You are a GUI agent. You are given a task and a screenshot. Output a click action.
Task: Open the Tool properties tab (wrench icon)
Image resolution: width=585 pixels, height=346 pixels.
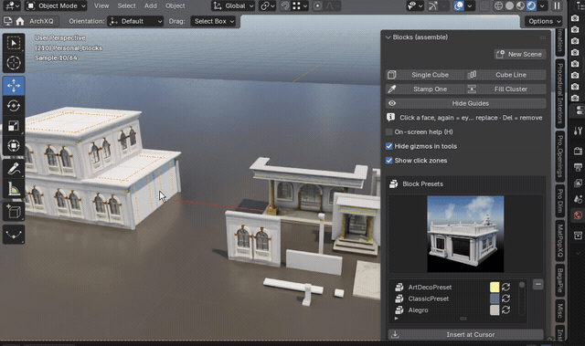pyautogui.click(x=578, y=131)
